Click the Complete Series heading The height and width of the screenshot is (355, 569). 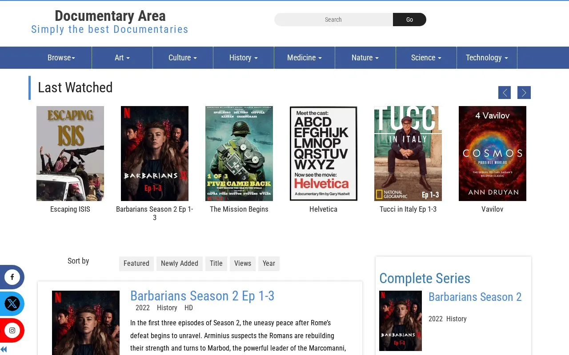coord(425,278)
